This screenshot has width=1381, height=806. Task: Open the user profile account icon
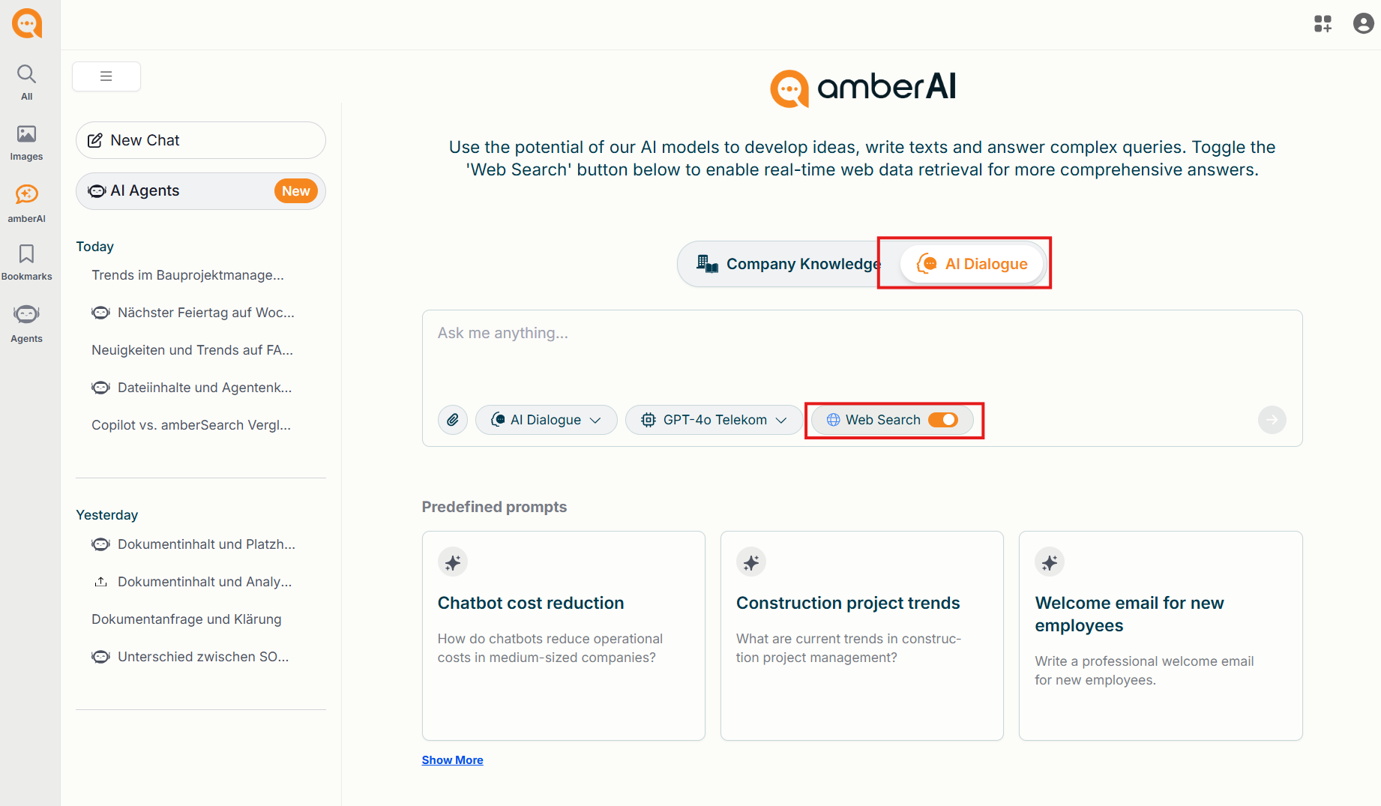[1363, 24]
